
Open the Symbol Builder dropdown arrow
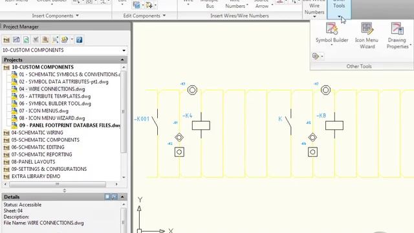tap(332, 45)
